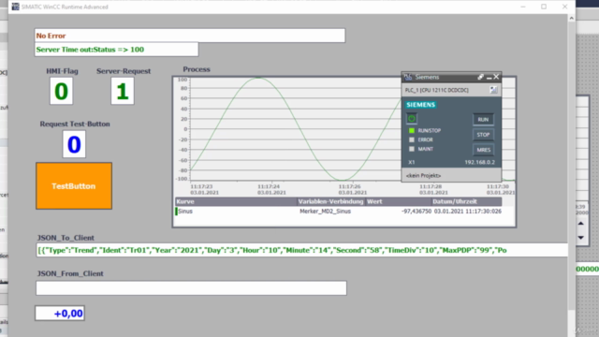The image size is (599, 337).
Task: Click the orange TestButton
Action: (x=74, y=186)
